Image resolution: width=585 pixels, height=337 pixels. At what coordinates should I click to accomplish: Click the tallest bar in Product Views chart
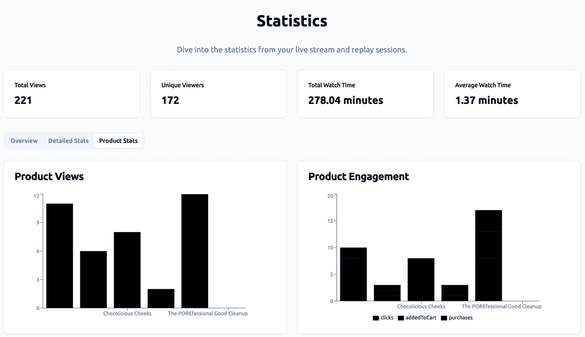point(195,251)
